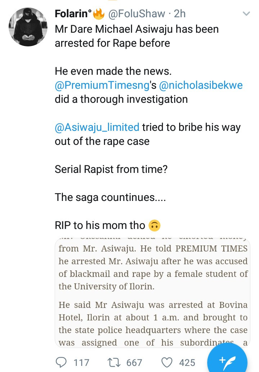The height and width of the screenshot is (372, 259).
Task: Click the 425 likes count
Action: point(187,362)
